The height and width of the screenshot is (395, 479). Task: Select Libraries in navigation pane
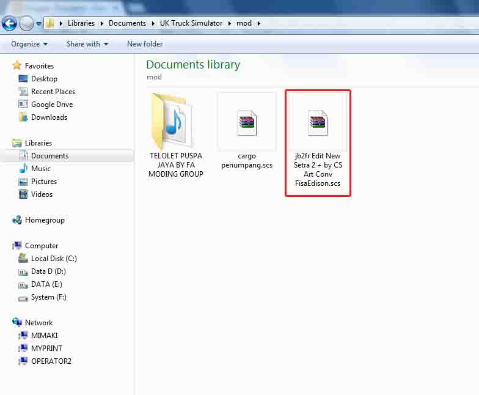pos(38,143)
